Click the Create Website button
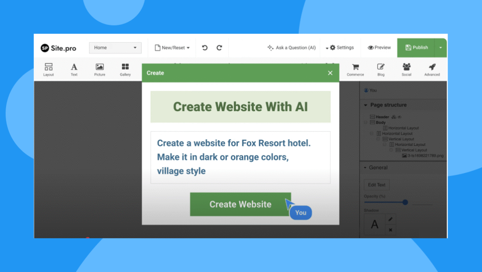482x272 pixels. tap(240, 204)
